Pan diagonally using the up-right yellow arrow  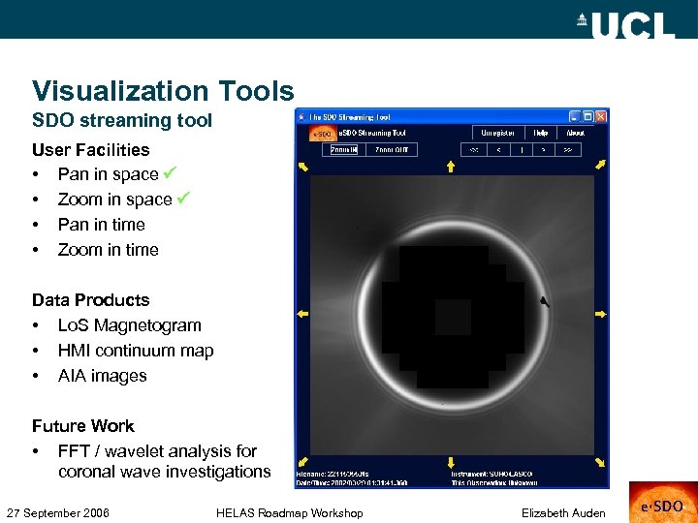600,165
